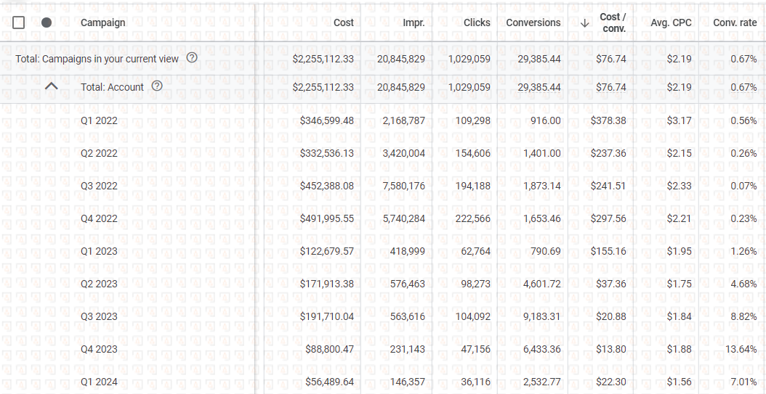
Task: Sort by the Clicks column header
Action: pos(477,22)
